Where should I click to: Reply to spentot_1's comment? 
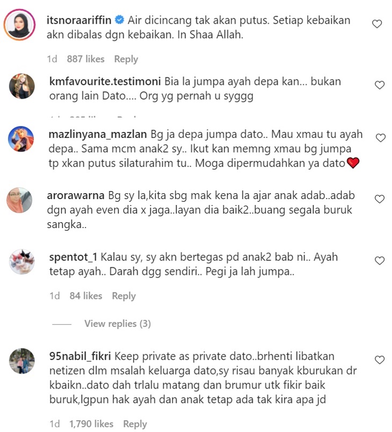[x=124, y=296]
